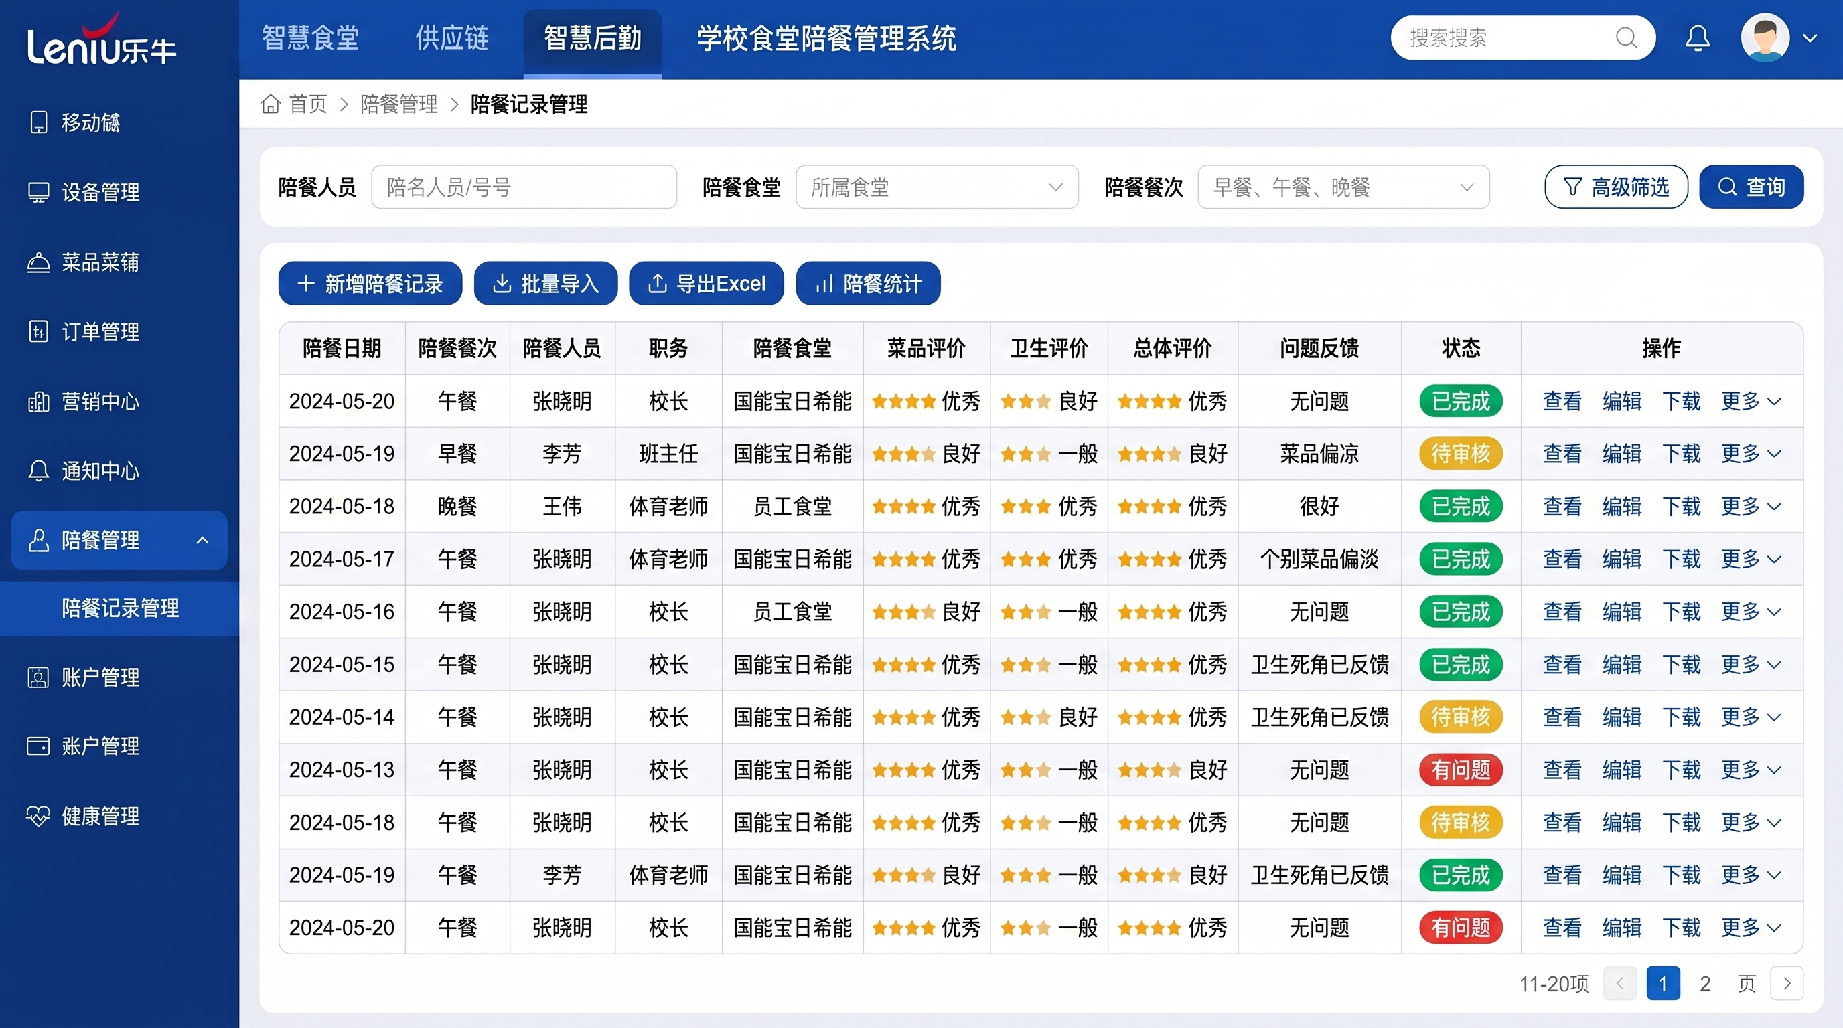Click the 账户管理 ID card icon

point(39,677)
